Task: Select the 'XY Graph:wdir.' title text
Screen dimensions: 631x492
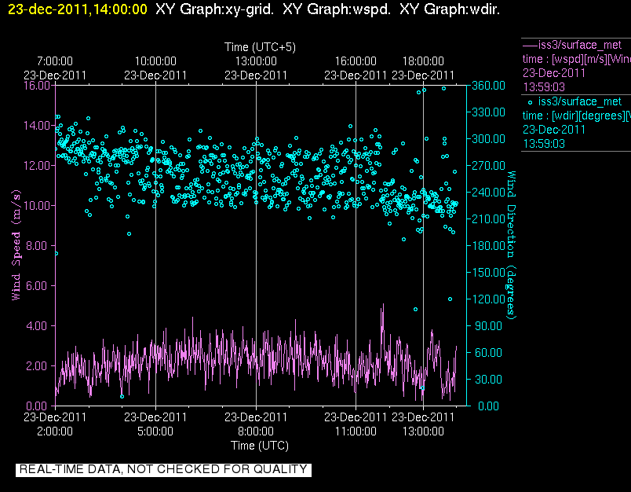Action: [450, 9]
